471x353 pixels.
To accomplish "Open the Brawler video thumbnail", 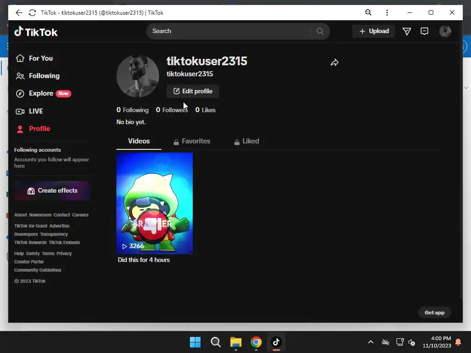I will pos(155,203).
